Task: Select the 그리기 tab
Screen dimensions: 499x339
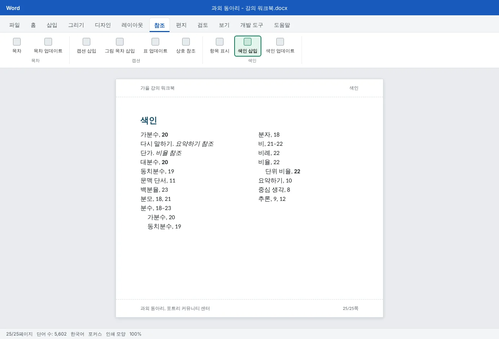Action: 76,25
